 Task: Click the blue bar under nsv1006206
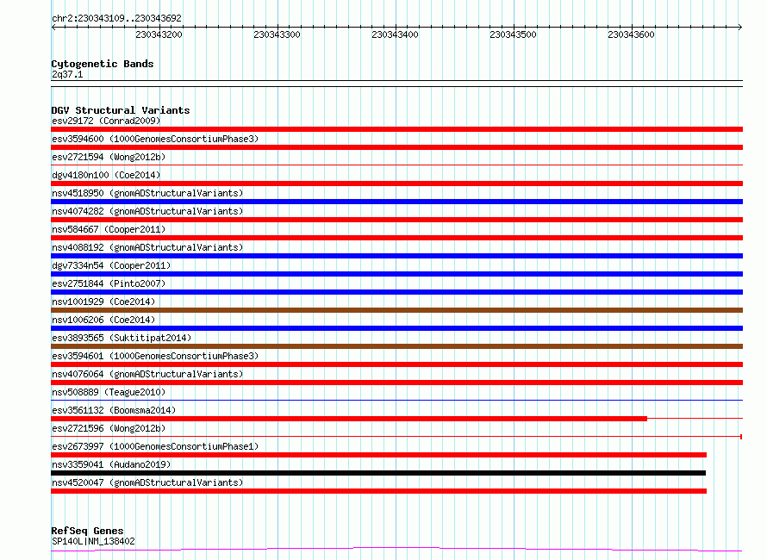click(x=396, y=328)
